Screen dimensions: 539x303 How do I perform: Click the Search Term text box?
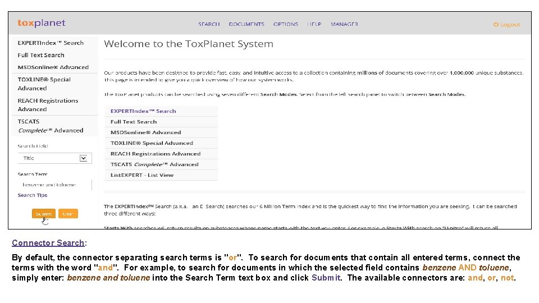click(x=54, y=185)
